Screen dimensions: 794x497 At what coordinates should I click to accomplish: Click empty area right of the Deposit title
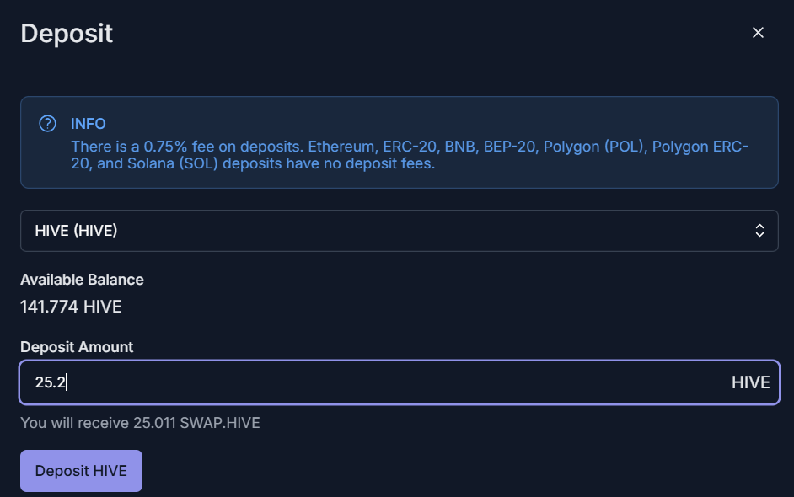431,34
